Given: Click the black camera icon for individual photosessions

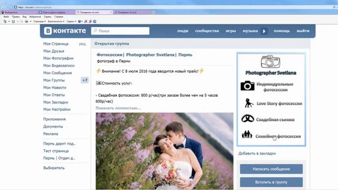Looking at the screenshot, I should 248,85.
